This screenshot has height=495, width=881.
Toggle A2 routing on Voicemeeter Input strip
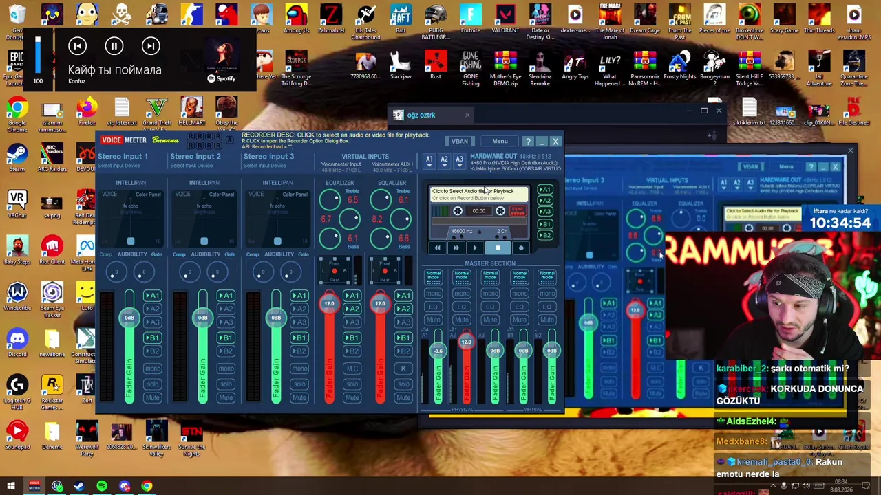(352, 309)
